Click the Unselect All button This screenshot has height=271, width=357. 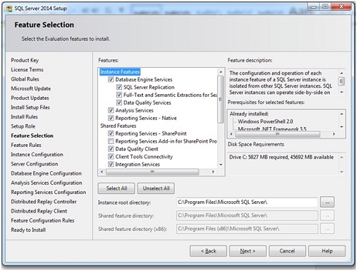(156, 188)
